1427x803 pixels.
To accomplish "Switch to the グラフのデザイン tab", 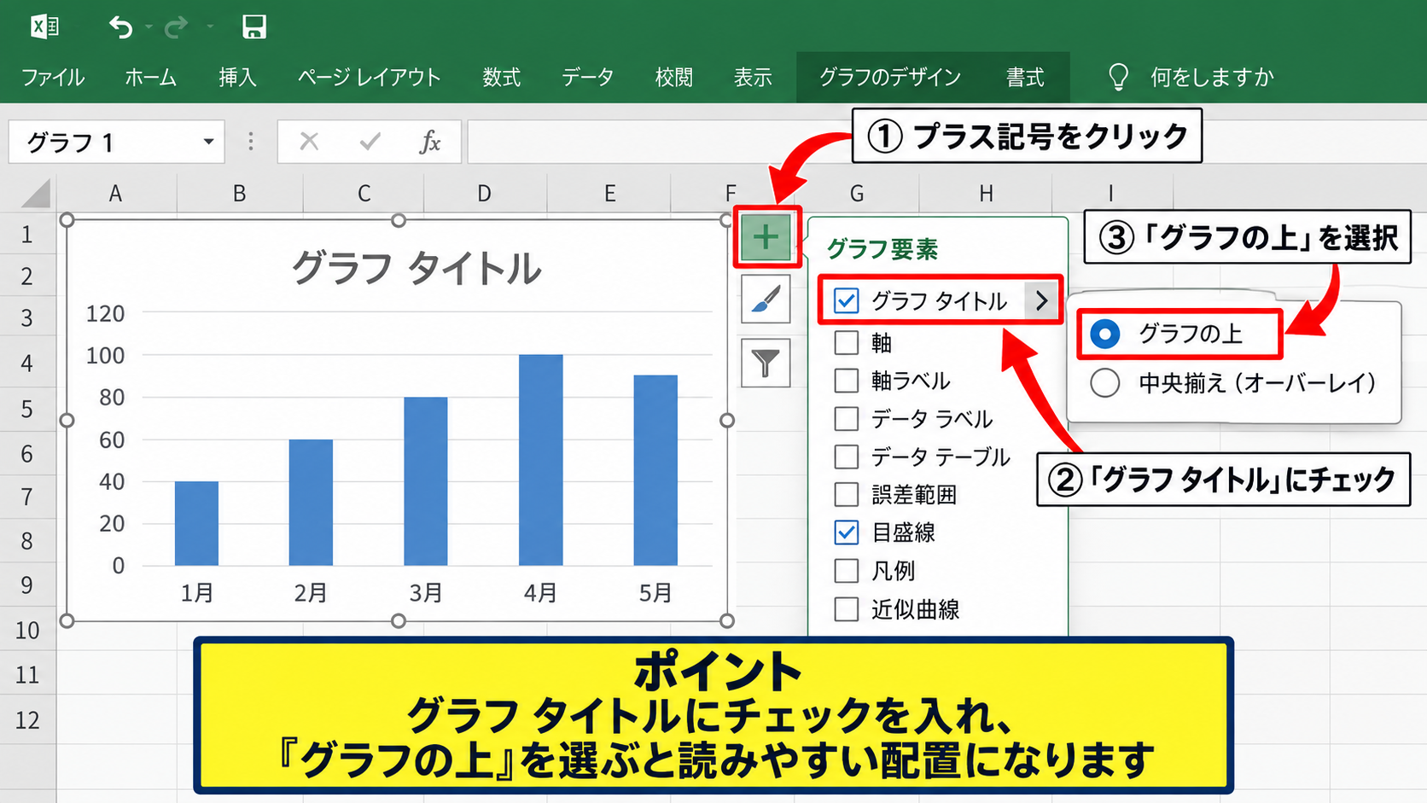I will (890, 78).
